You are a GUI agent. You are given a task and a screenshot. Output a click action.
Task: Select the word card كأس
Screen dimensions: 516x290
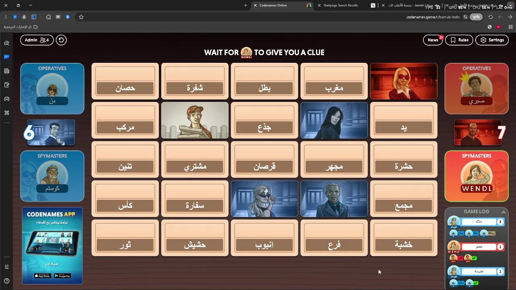[125, 199]
